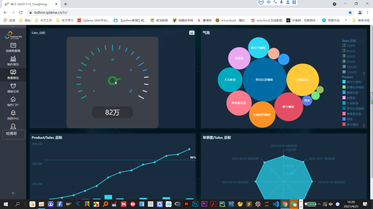373x209 pixels.
Task: Select 查看报告 in the sidebar
Action: (13, 75)
